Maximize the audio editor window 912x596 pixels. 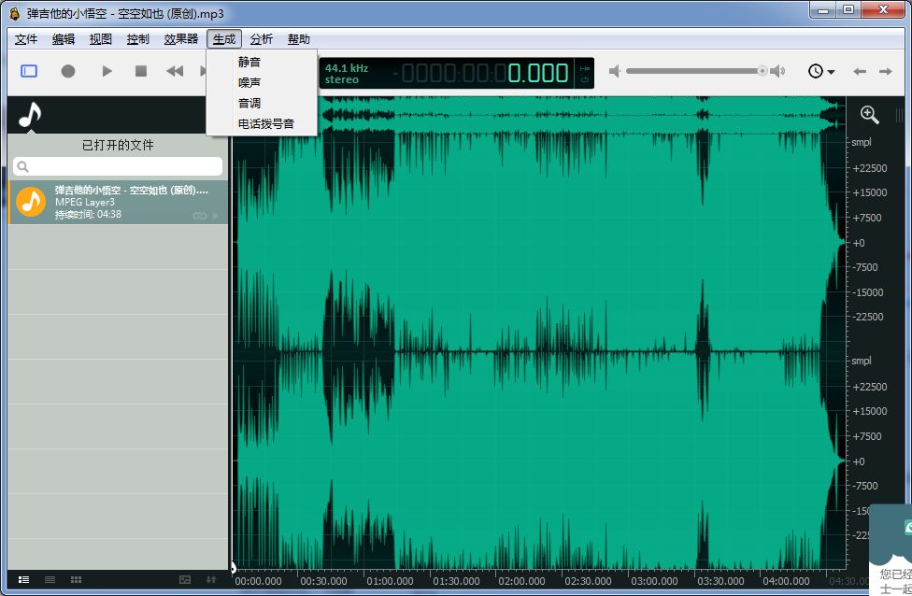(x=848, y=10)
